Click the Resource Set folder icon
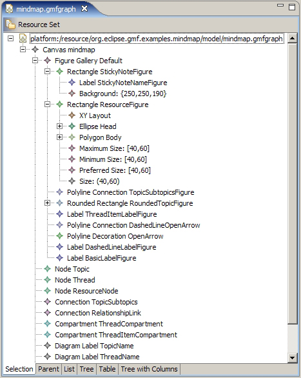 tap(10, 25)
